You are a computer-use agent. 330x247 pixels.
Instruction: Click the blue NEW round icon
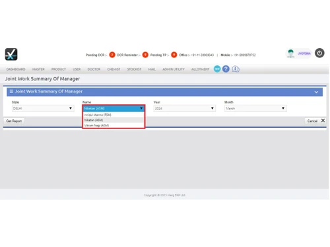tap(217, 69)
